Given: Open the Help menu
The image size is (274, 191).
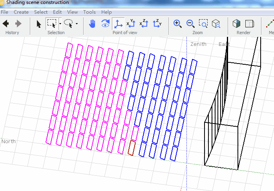Looking at the screenshot, I should pyautogui.click(x=106, y=12).
